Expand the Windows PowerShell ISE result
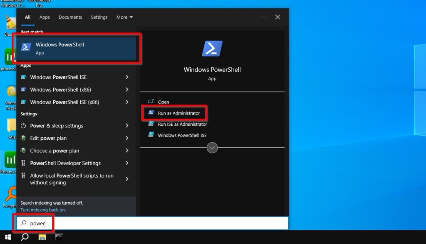Viewport: 426px width, 244px height. (x=127, y=77)
